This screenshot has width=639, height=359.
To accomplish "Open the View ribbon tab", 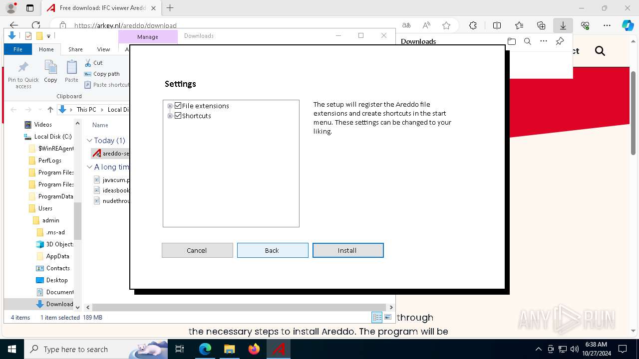I will coord(103,49).
